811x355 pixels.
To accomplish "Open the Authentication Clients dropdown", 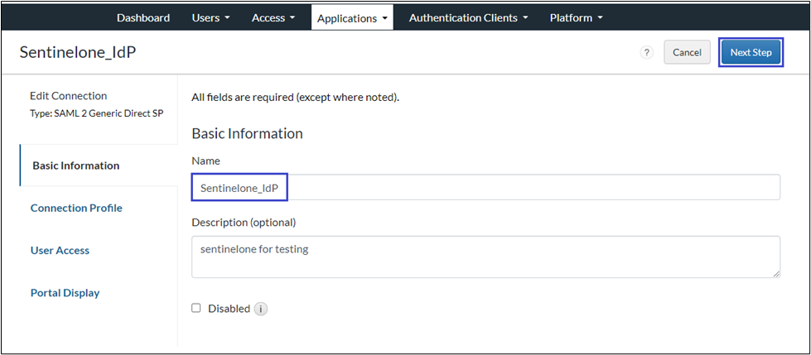I will pyautogui.click(x=468, y=17).
